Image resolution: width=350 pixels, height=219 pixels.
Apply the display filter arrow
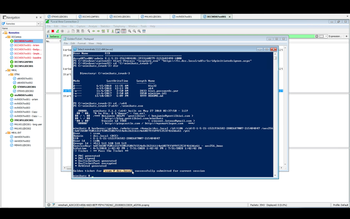[x=321, y=36]
